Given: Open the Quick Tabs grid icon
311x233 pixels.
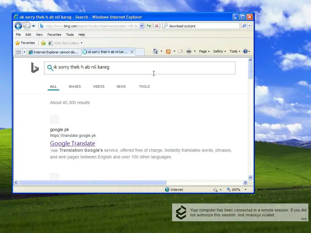Looking at the screenshot, I should 19,52.
